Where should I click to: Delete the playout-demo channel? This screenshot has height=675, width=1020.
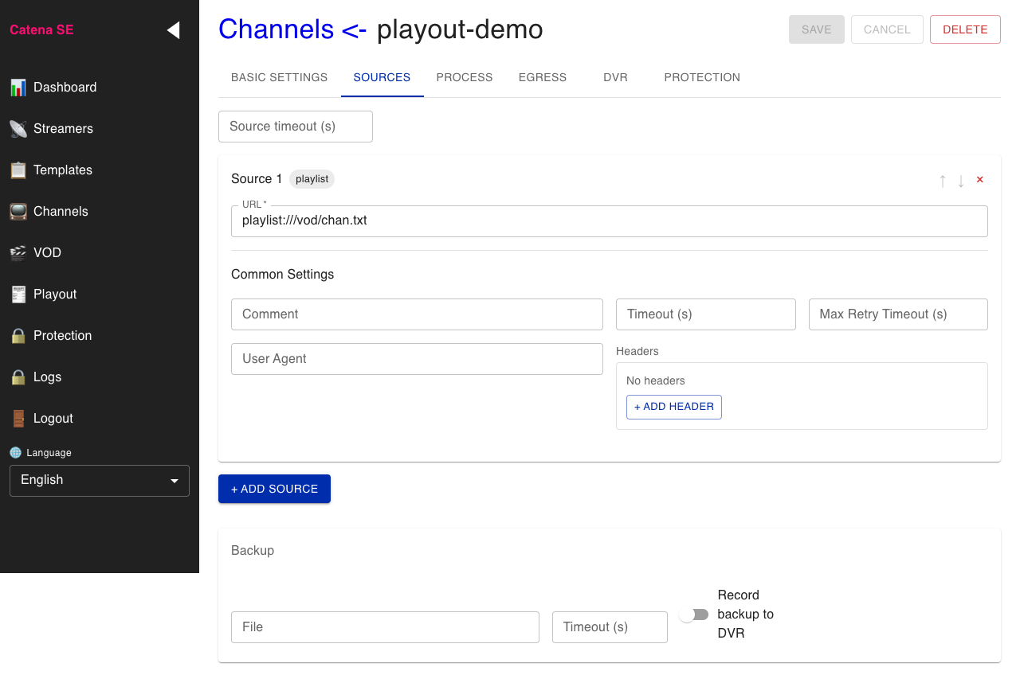pos(965,29)
